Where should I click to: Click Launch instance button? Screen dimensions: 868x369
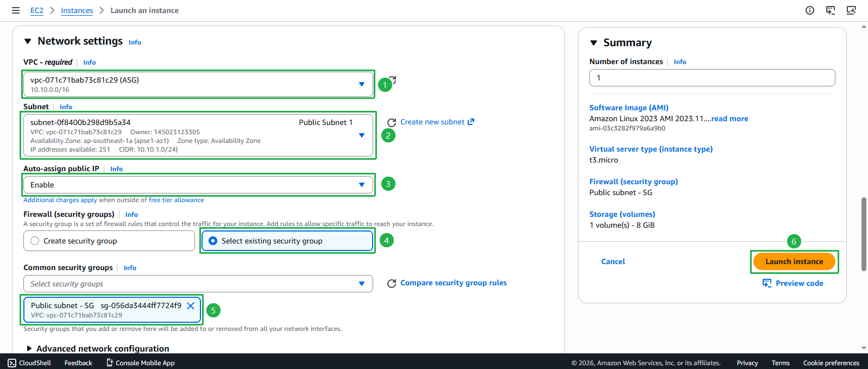tap(794, 261)
